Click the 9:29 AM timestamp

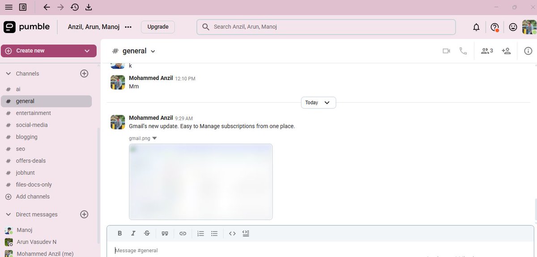(x=184, y=118)
